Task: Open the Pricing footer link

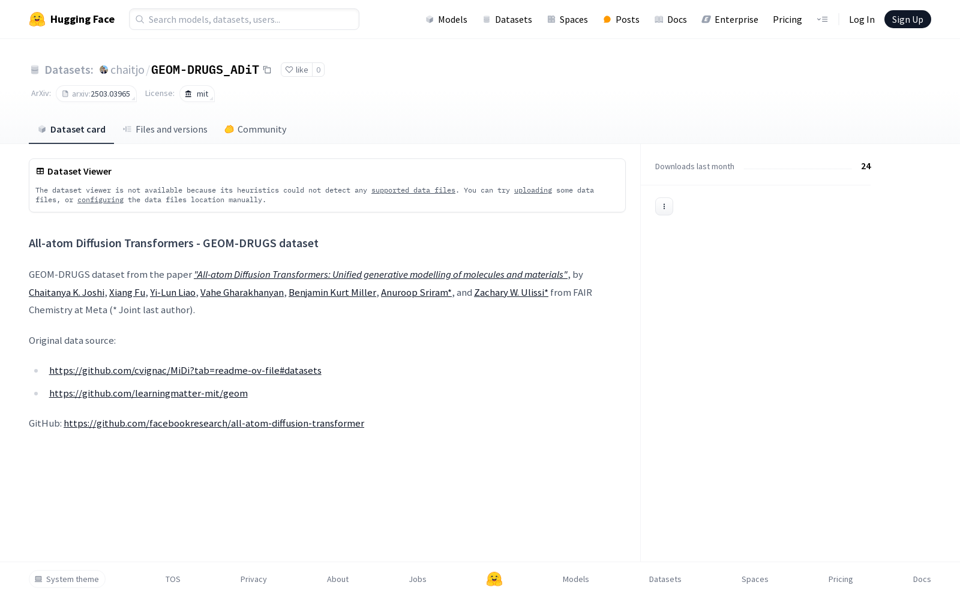Action: pos(841,579)
